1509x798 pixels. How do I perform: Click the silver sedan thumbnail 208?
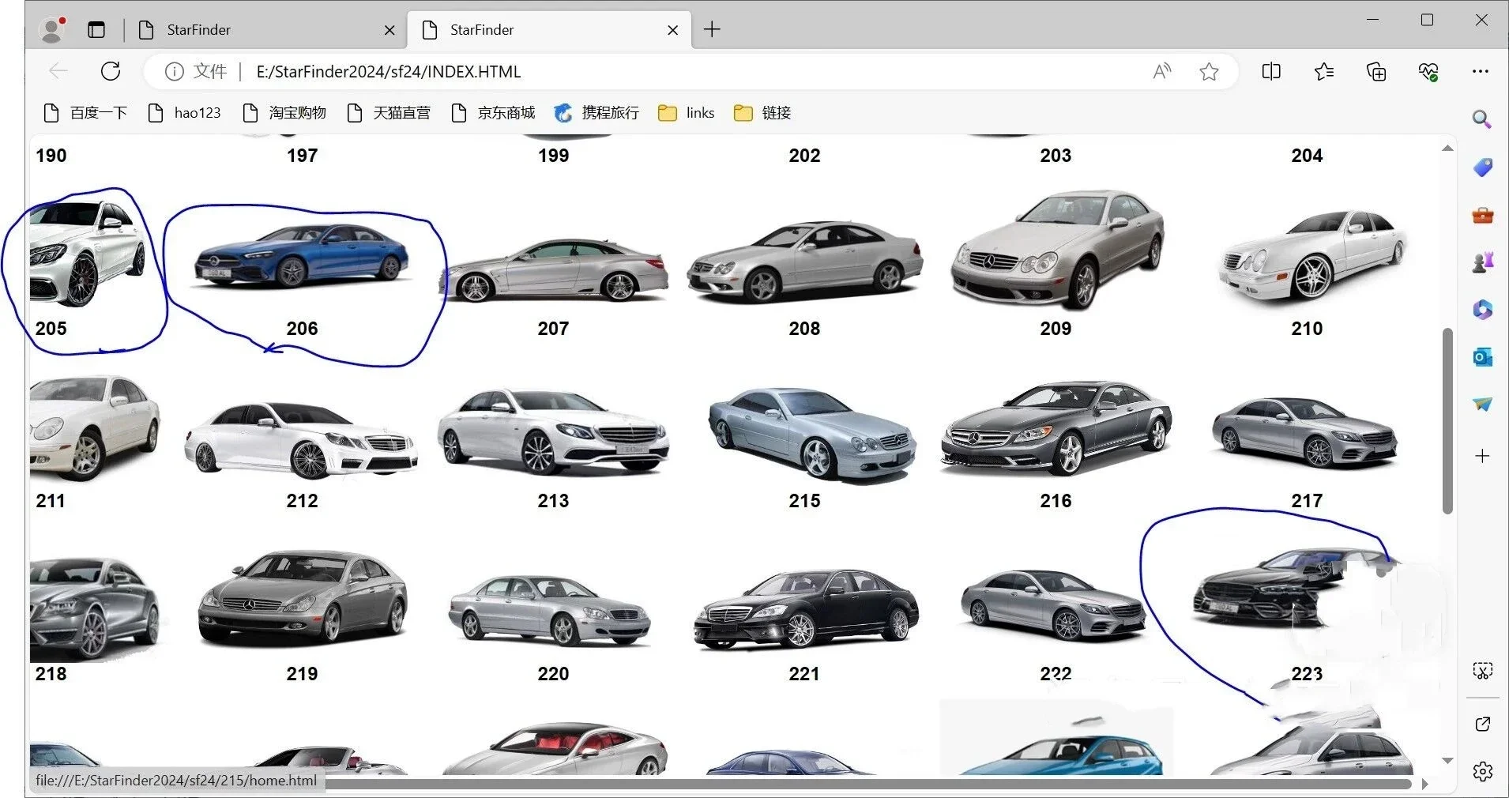(x=804, y=262)
